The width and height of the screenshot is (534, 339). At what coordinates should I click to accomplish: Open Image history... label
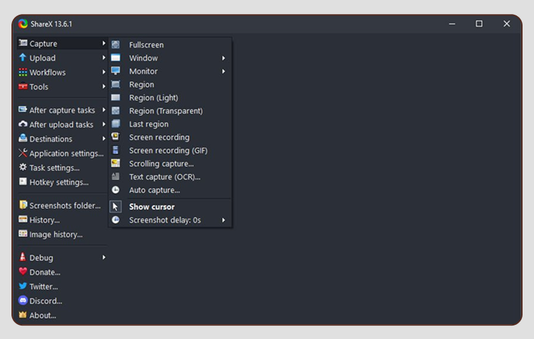(x=56, y=234)
